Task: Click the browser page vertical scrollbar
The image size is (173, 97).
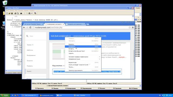Action: click(x=134, y=56)
